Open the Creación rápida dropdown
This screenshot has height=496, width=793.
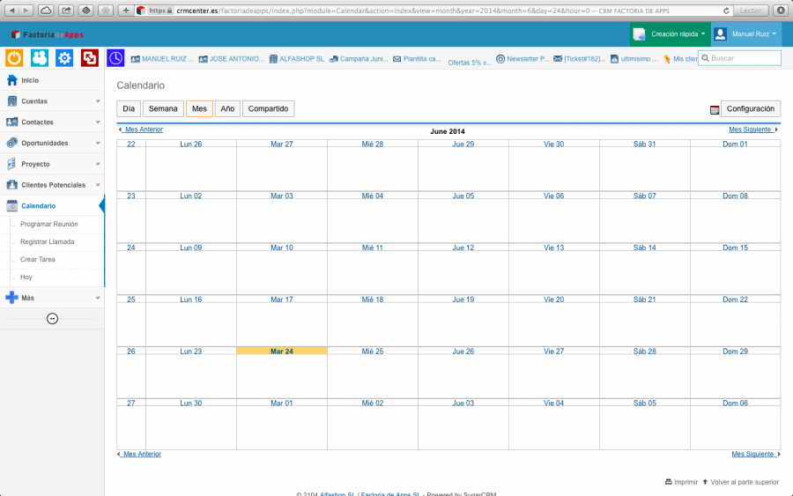click(x=671, y=33)
